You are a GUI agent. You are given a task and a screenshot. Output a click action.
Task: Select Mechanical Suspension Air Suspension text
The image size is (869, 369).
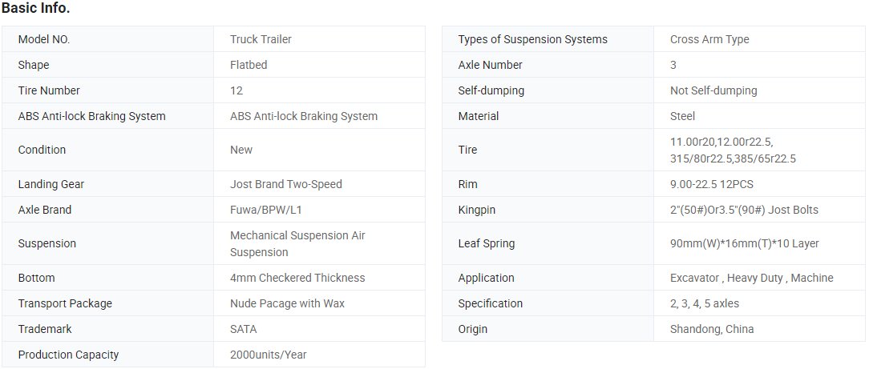(297, 243)
